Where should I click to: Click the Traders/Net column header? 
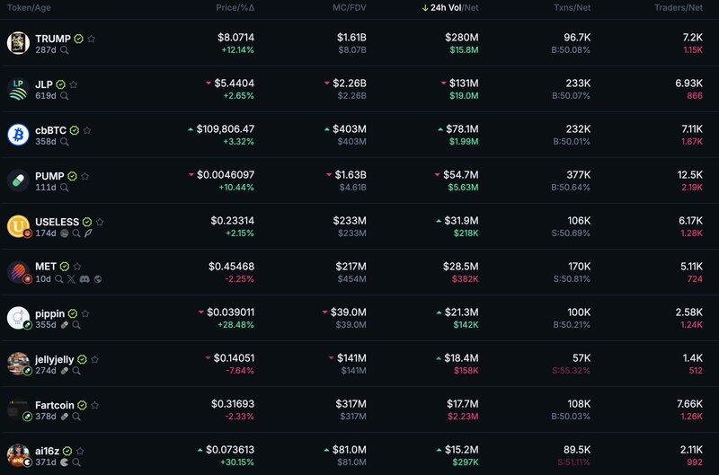[679, 8]
